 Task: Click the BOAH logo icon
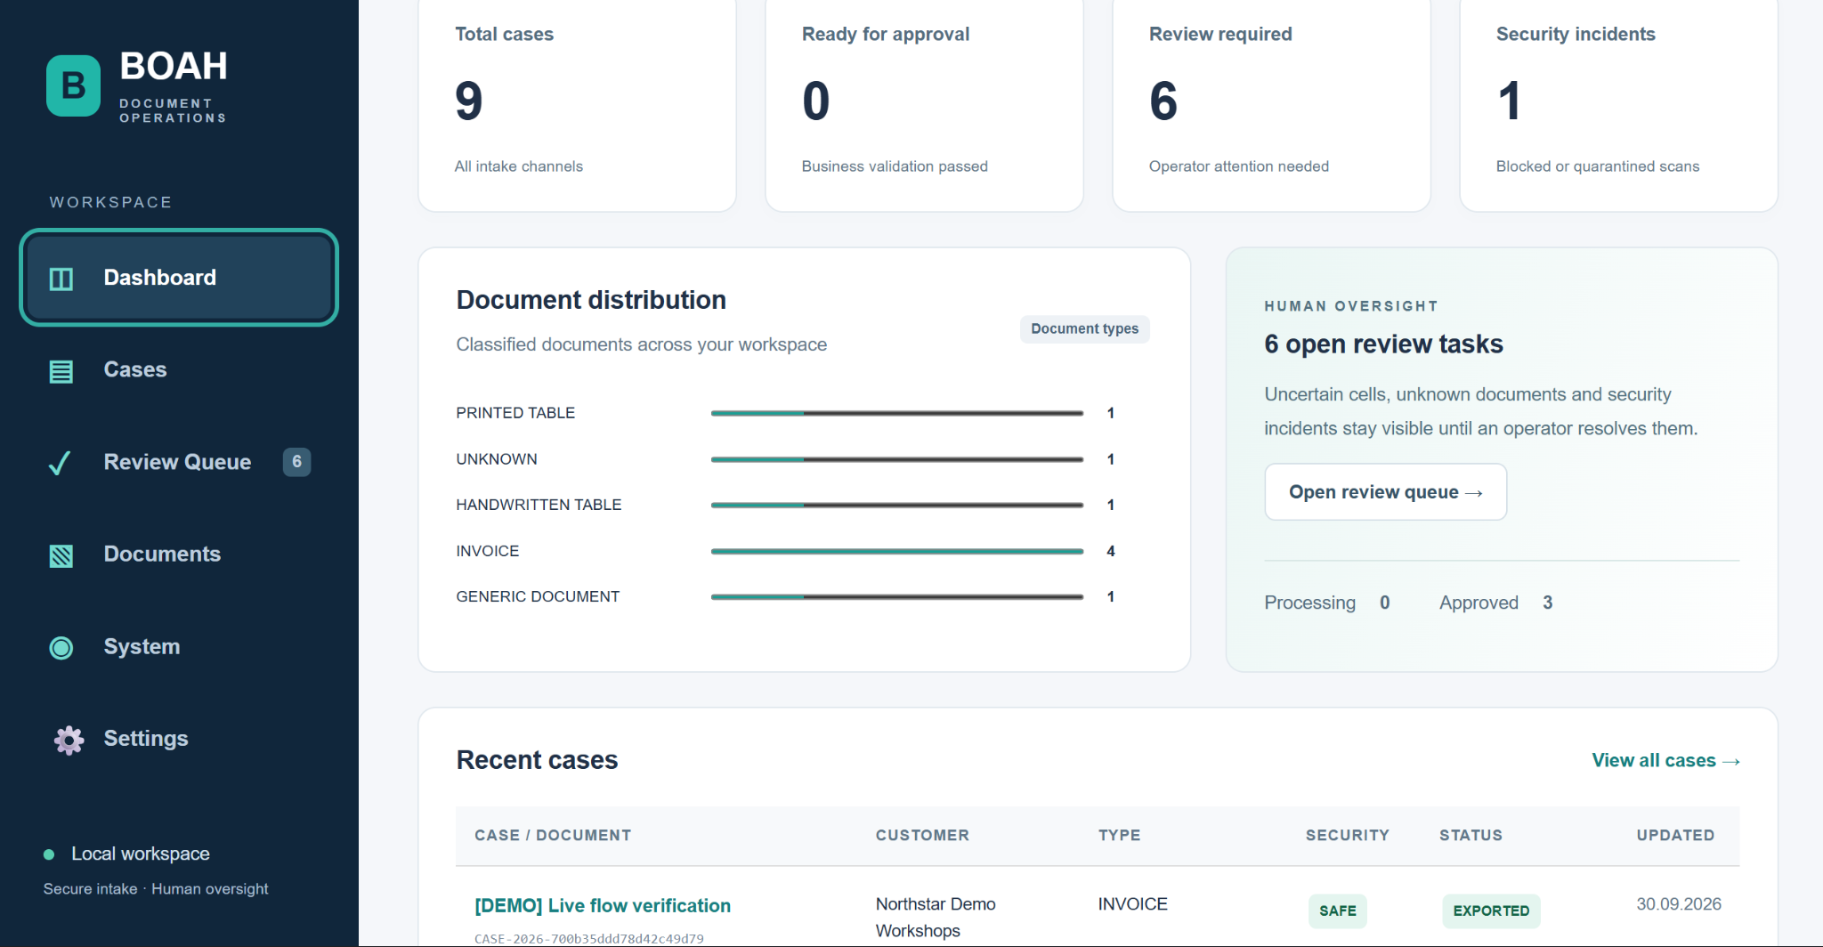click(x=73, y=85)
